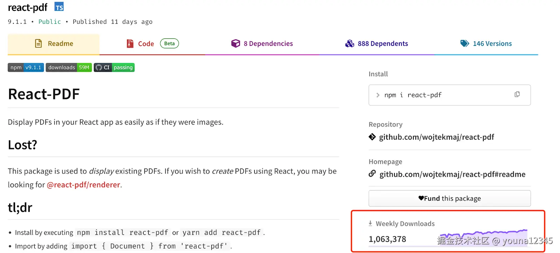Follow the @react-pdf/renderer link
560x253 pixels.
84,185
